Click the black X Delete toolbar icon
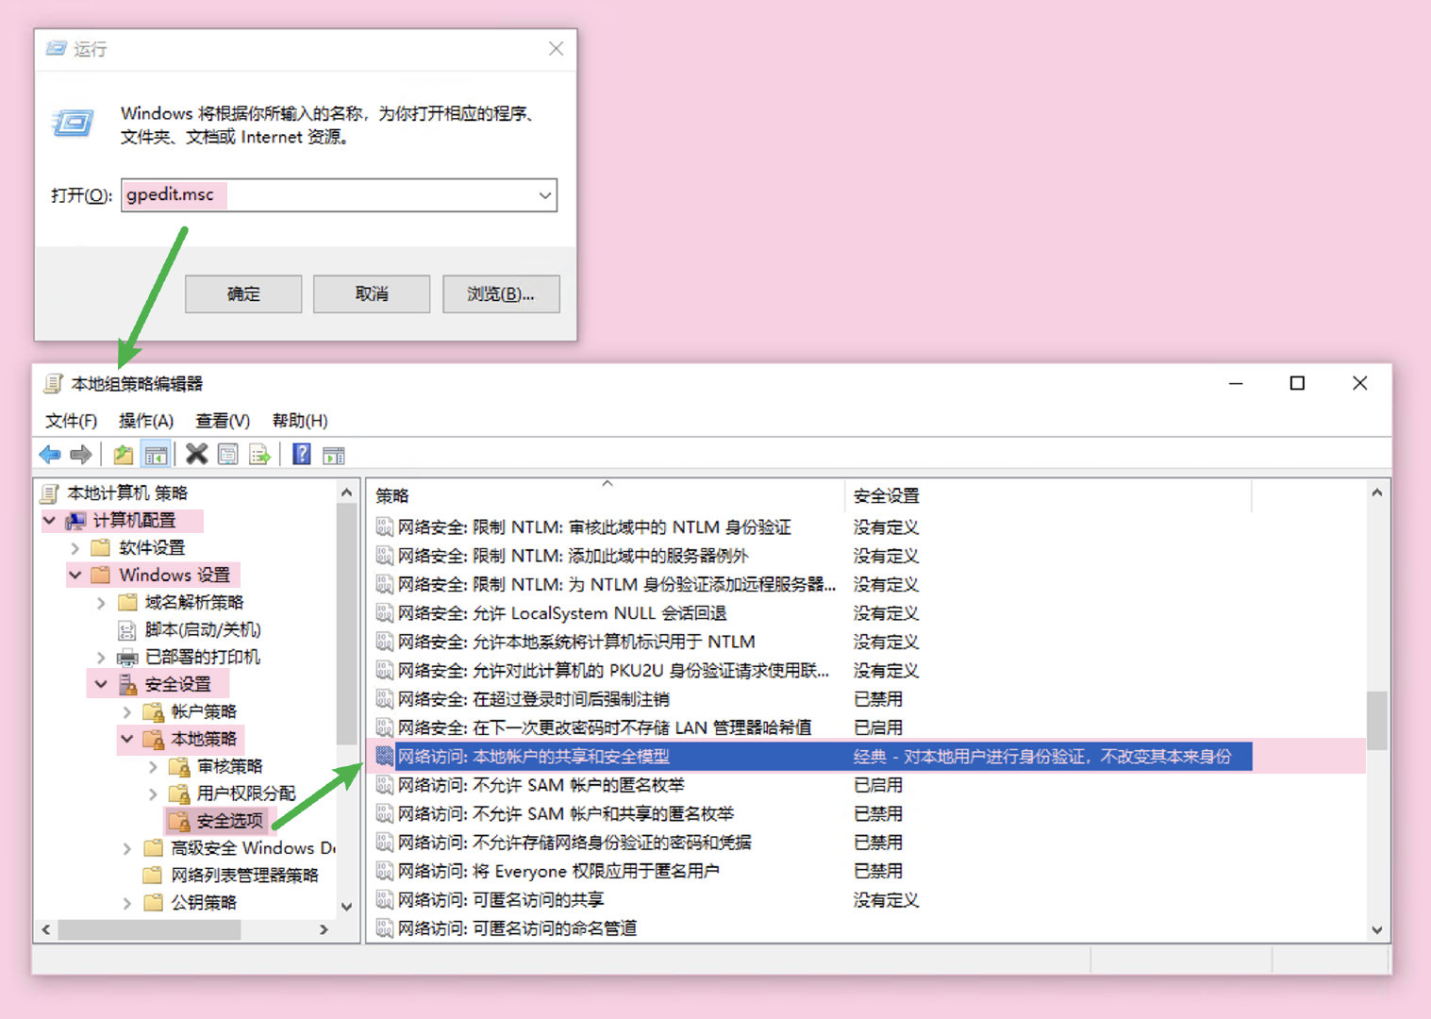Image resolution: width=1431 pixels, height=1019 pixels. point(196,455)
